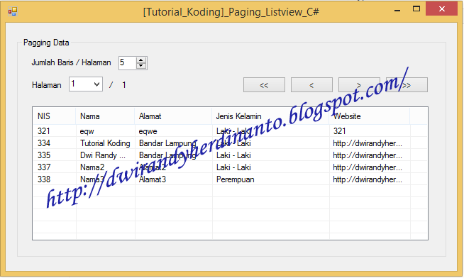
Task: Click the Nama column header
Action: coord(105,116)
